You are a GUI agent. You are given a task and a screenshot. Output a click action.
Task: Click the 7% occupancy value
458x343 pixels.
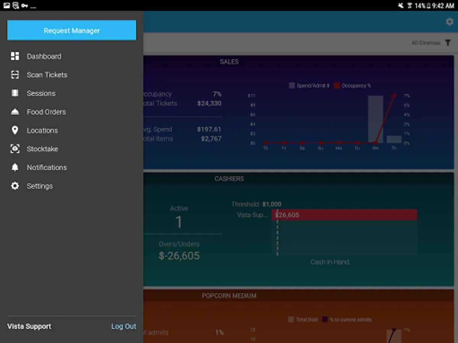point(217,94)
